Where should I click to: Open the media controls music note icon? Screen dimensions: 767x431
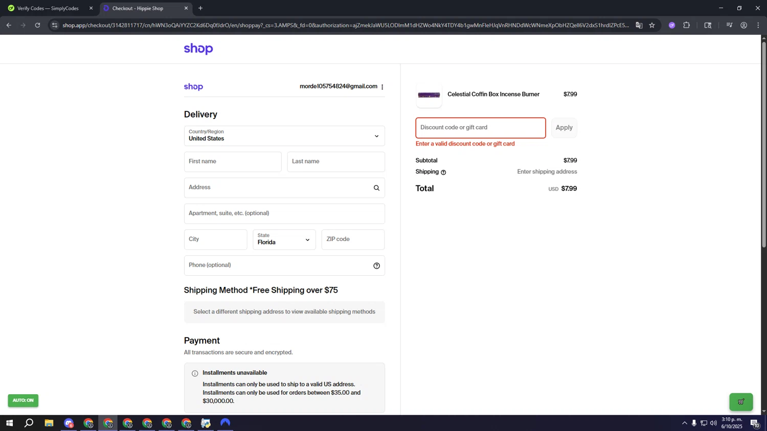(x=729, y=25)
